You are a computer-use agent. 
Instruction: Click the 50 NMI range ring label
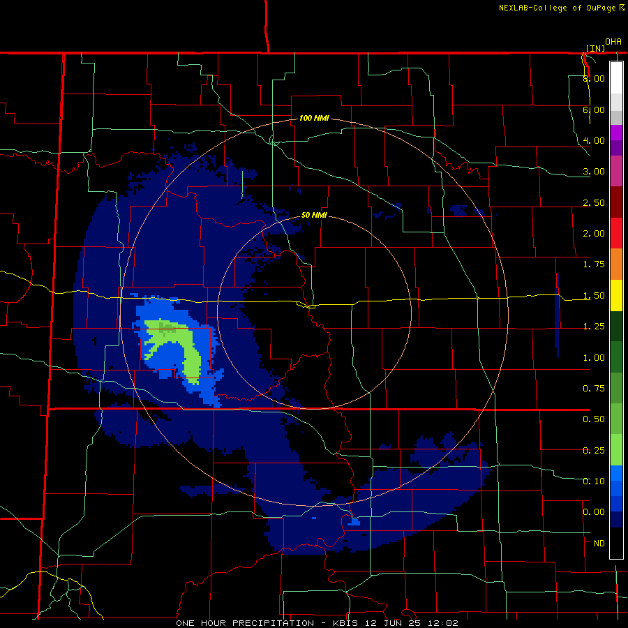pos(315,215)
